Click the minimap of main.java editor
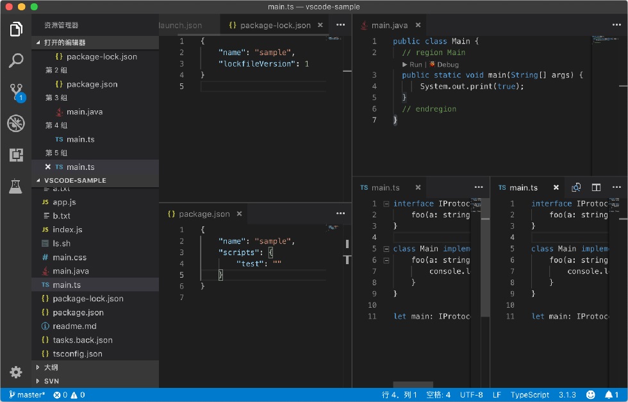628x402 pixels. (605, 39)
